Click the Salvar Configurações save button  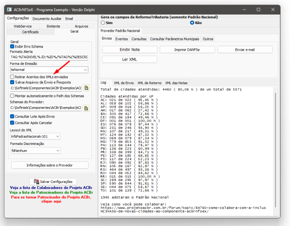pos(53,181)
